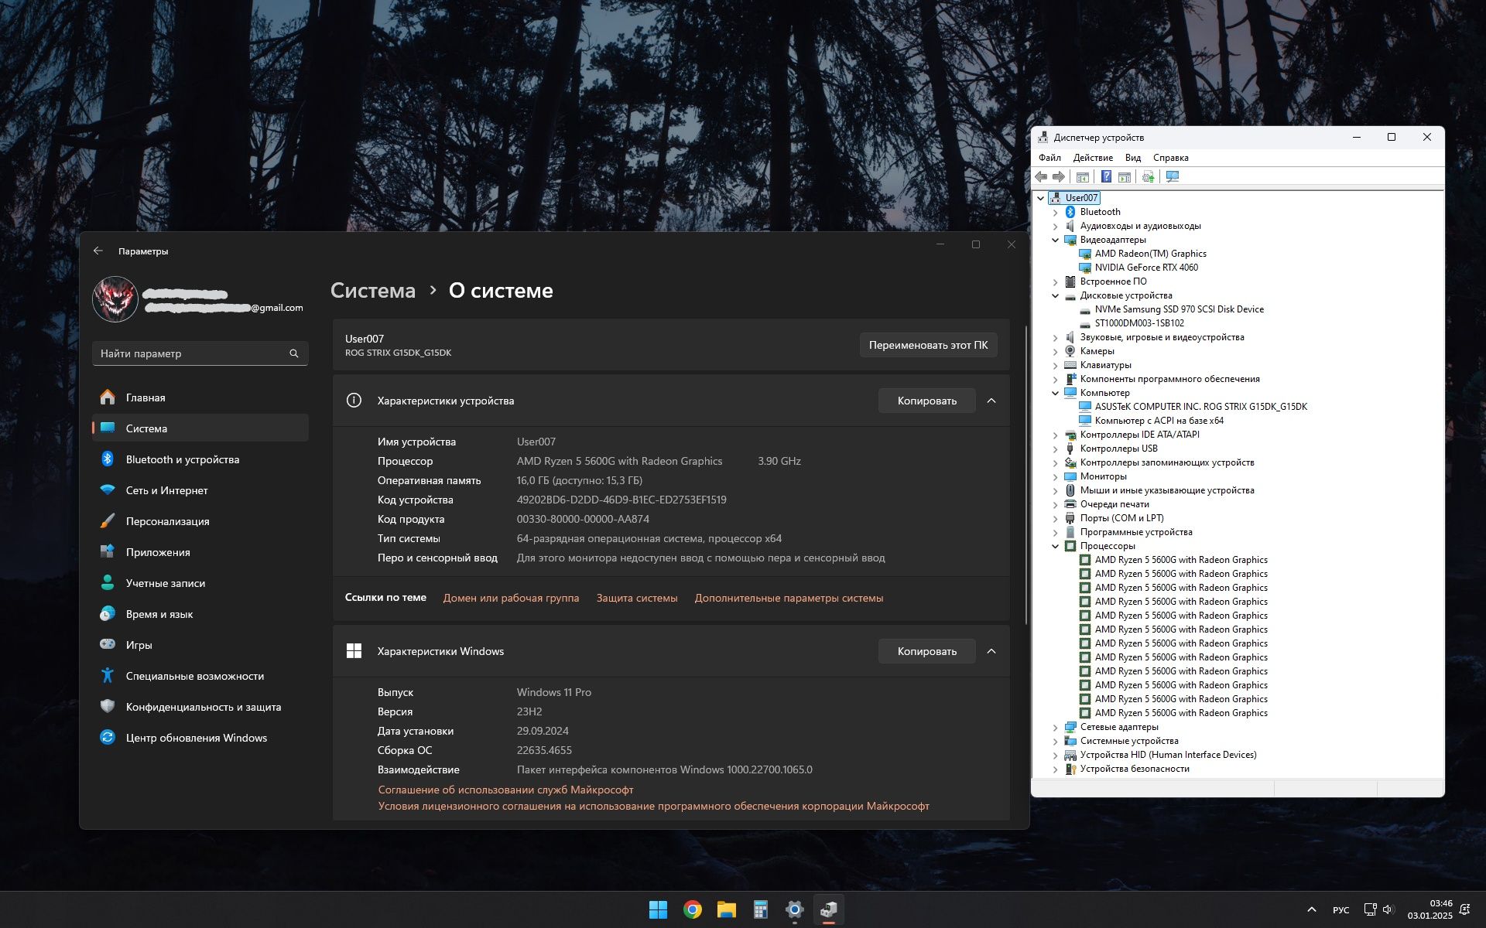Select ASUSTeK ROG STRIX G15DK_G15DK item
The height and width of the screenshot is (928, 1486).
click(x=1200, y=407)
